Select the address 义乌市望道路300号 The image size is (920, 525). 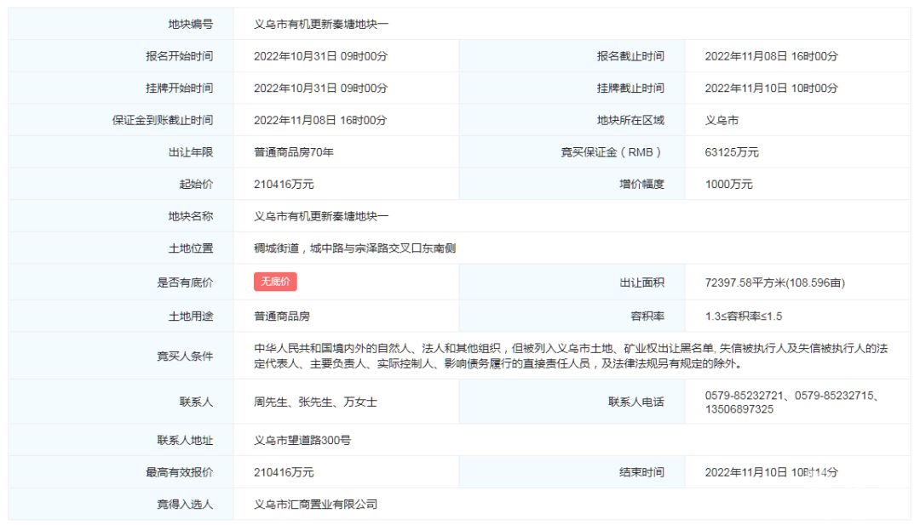(302, 441)
